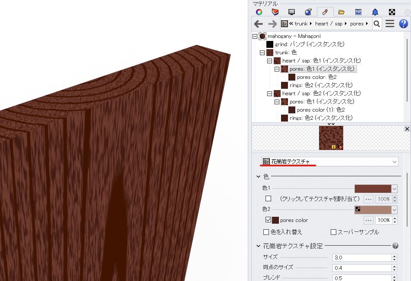Navigate to heart / sap in breadcrumb
The image size is (411, 281).
tap(329, 24)
